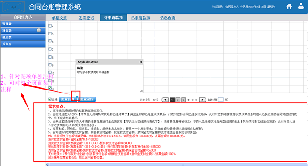This screenshot has height=166, width=308.
Task: Click the 跳转到 page number field
Action: point(221,100)
